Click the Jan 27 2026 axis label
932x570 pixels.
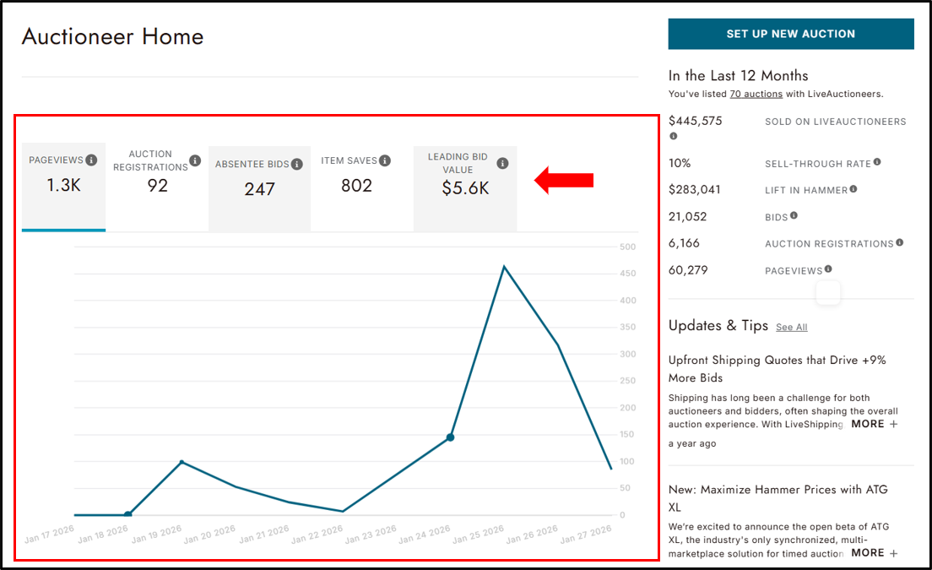[x=586, y=535]
